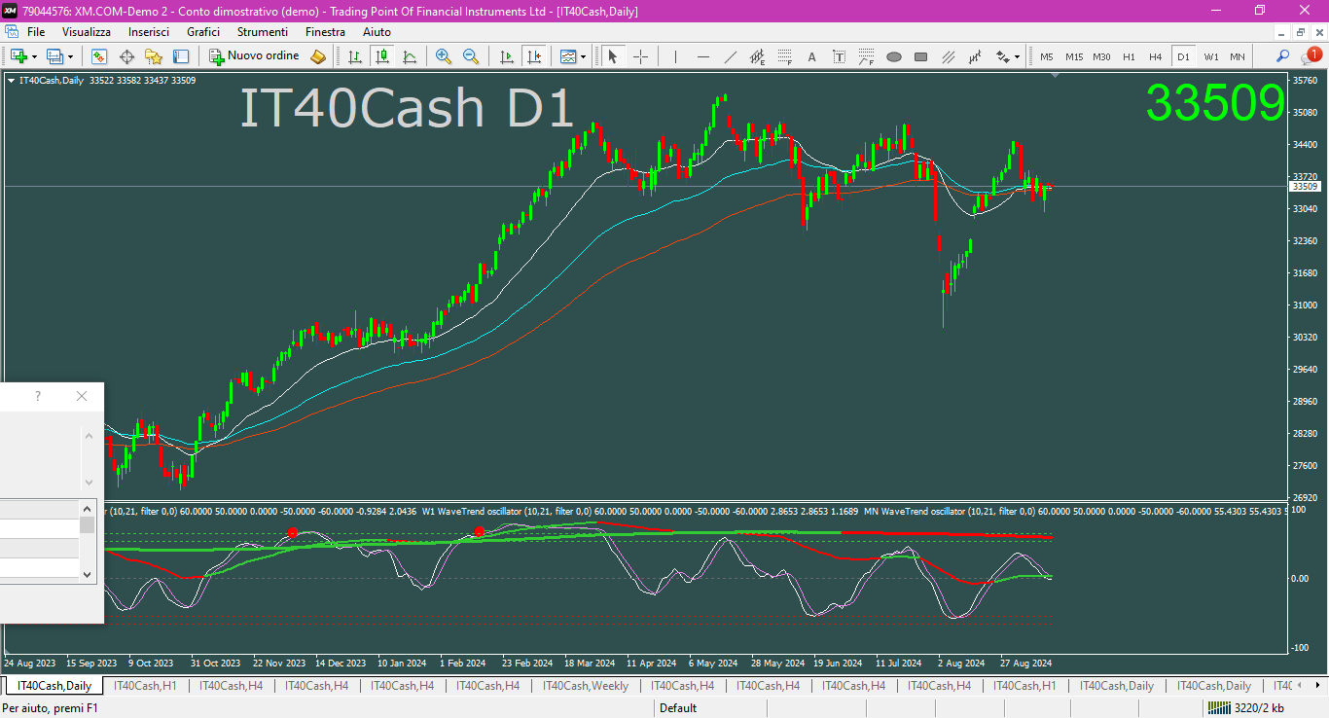1329x718 pixels.
Task: Open the Profiles toolbar button
Action: point(54,56)
